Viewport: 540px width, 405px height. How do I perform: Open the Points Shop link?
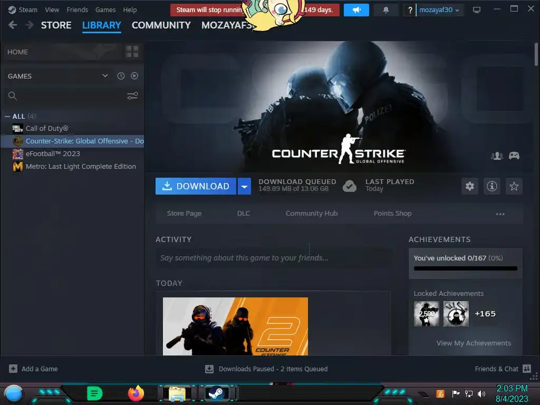click(x=392, y=214)
